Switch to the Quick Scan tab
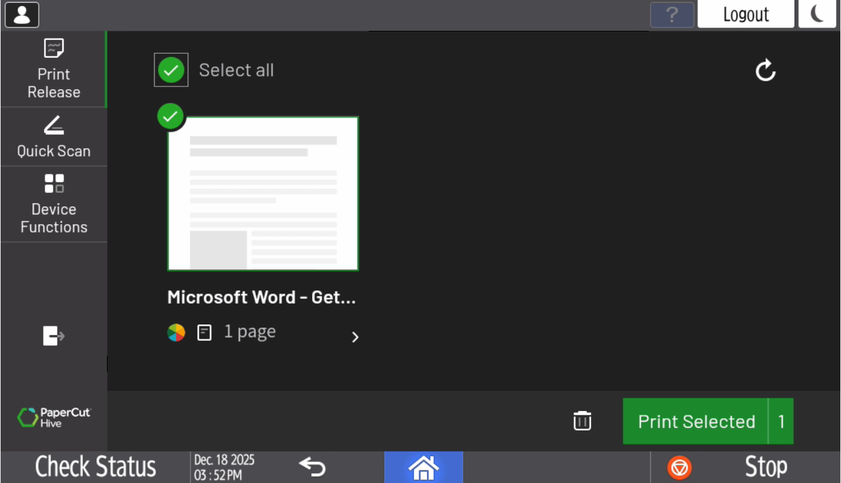841x483 pixels. click(54, 137)
